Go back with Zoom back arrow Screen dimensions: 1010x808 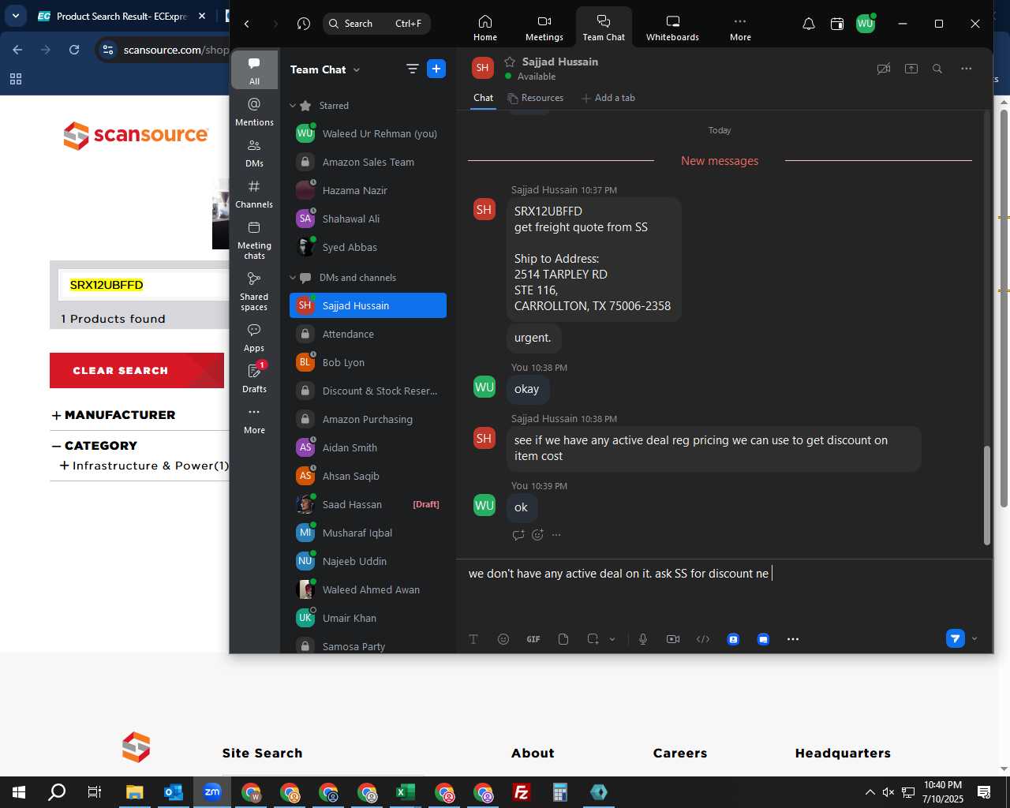(x=247, y=24)
